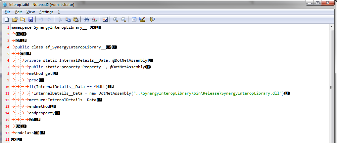Open Find with the binoculars icon
The image size is (337, 143).
pyautogui.click(x=86, y=19)
